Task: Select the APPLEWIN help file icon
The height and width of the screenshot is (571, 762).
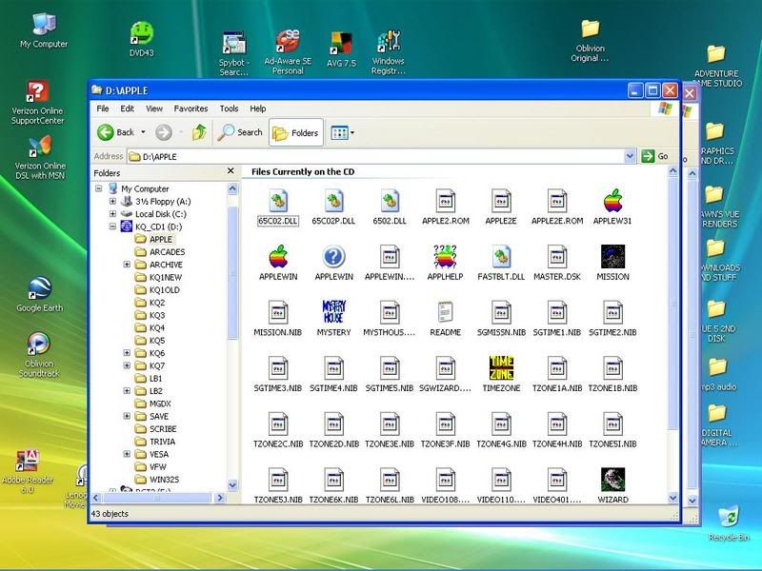Action: click(x=334, y=256)
